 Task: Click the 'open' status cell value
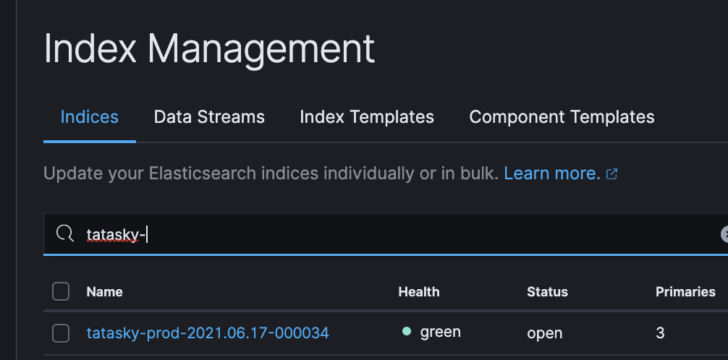pyautogui.click(x=544, y=333)
